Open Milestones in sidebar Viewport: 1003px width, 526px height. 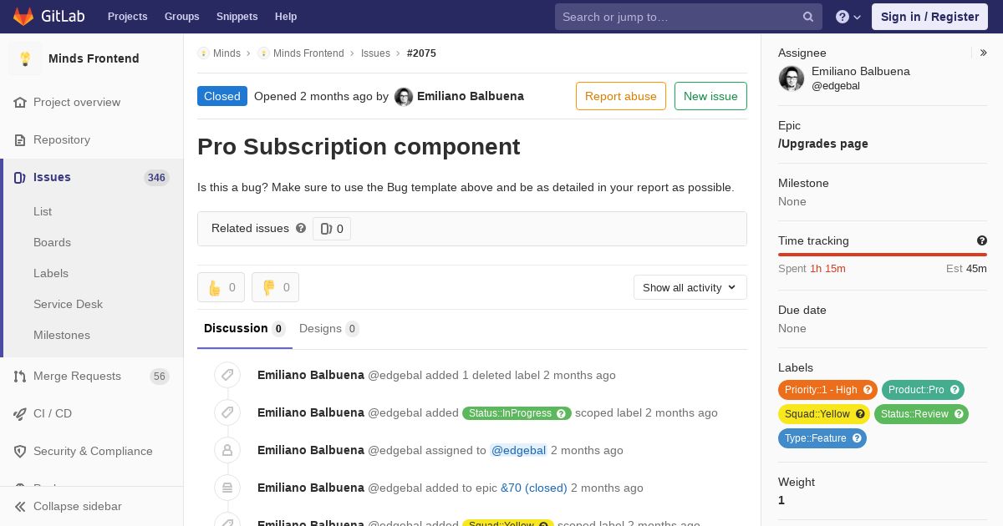click(62, 335)
